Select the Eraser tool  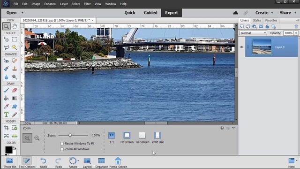coord(15,90)
